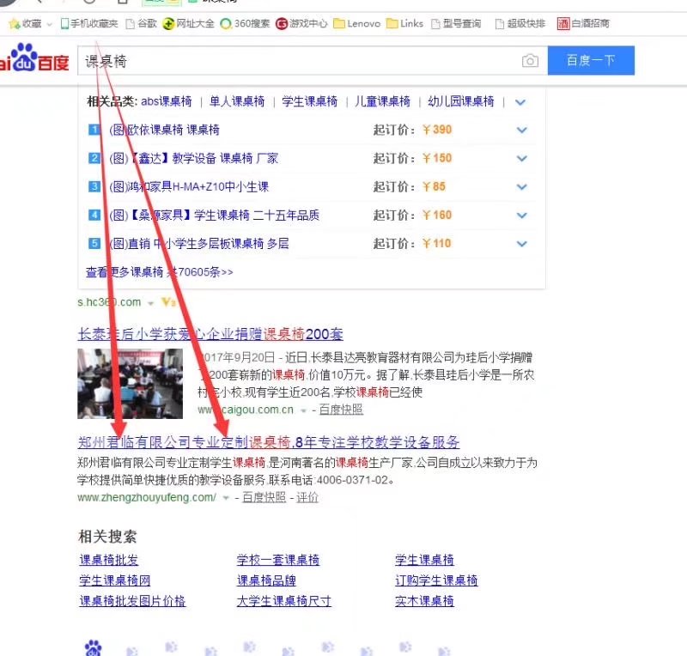Collapse the 相关品类 category row chevron

click(x=520, y=101)
